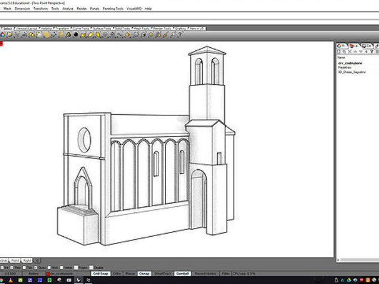The image size is (379, 284).
Task: Click the black sphere toolbar icon
Action: pyautogui.click(x=76, y=35)
